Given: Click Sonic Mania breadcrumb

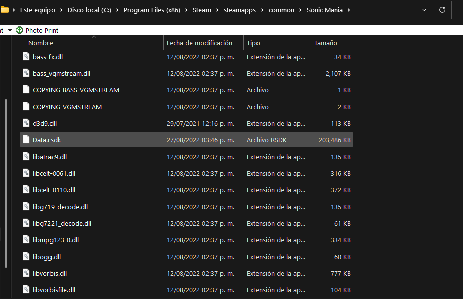Looking at the screenshot, I should [325, 10].
